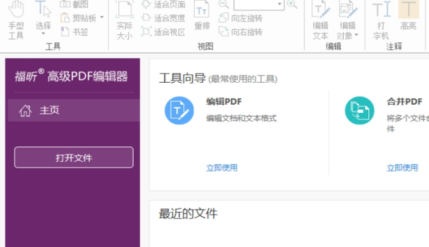This screenshot has width=429, height=247.
Task: Choose Fit Page (适合页面)
Action: (x=164, y=4)
